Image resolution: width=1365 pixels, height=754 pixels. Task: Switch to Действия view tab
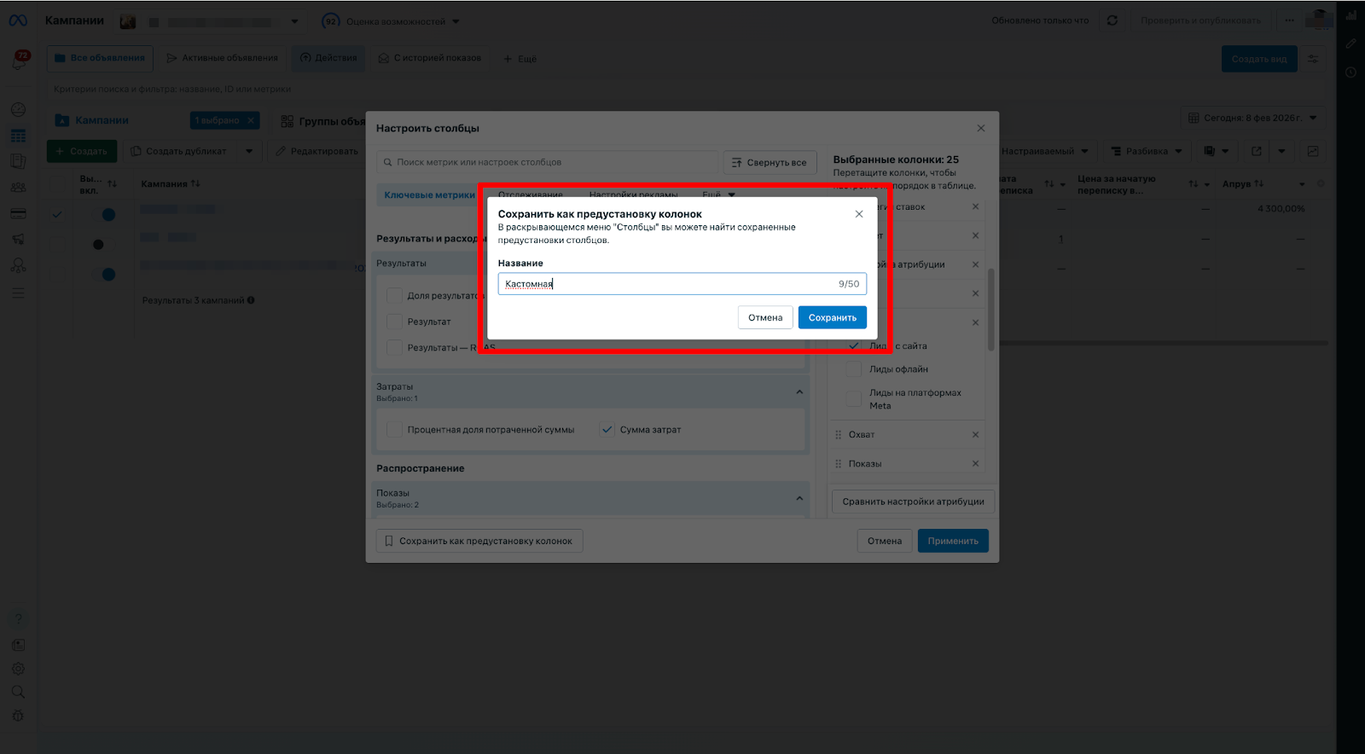pyautogui.click(x=328, y=58)
